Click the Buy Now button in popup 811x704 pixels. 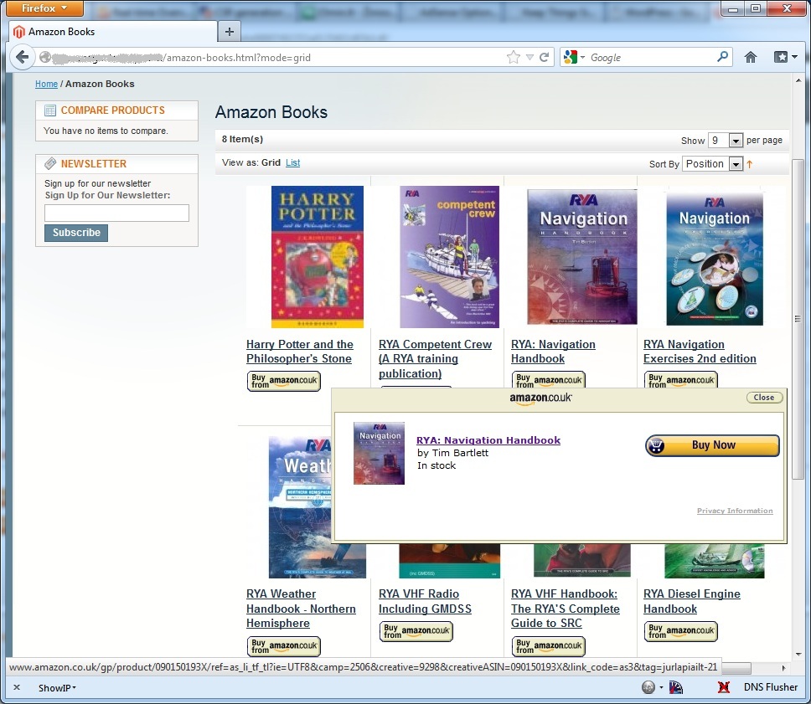tap(713, 445)
